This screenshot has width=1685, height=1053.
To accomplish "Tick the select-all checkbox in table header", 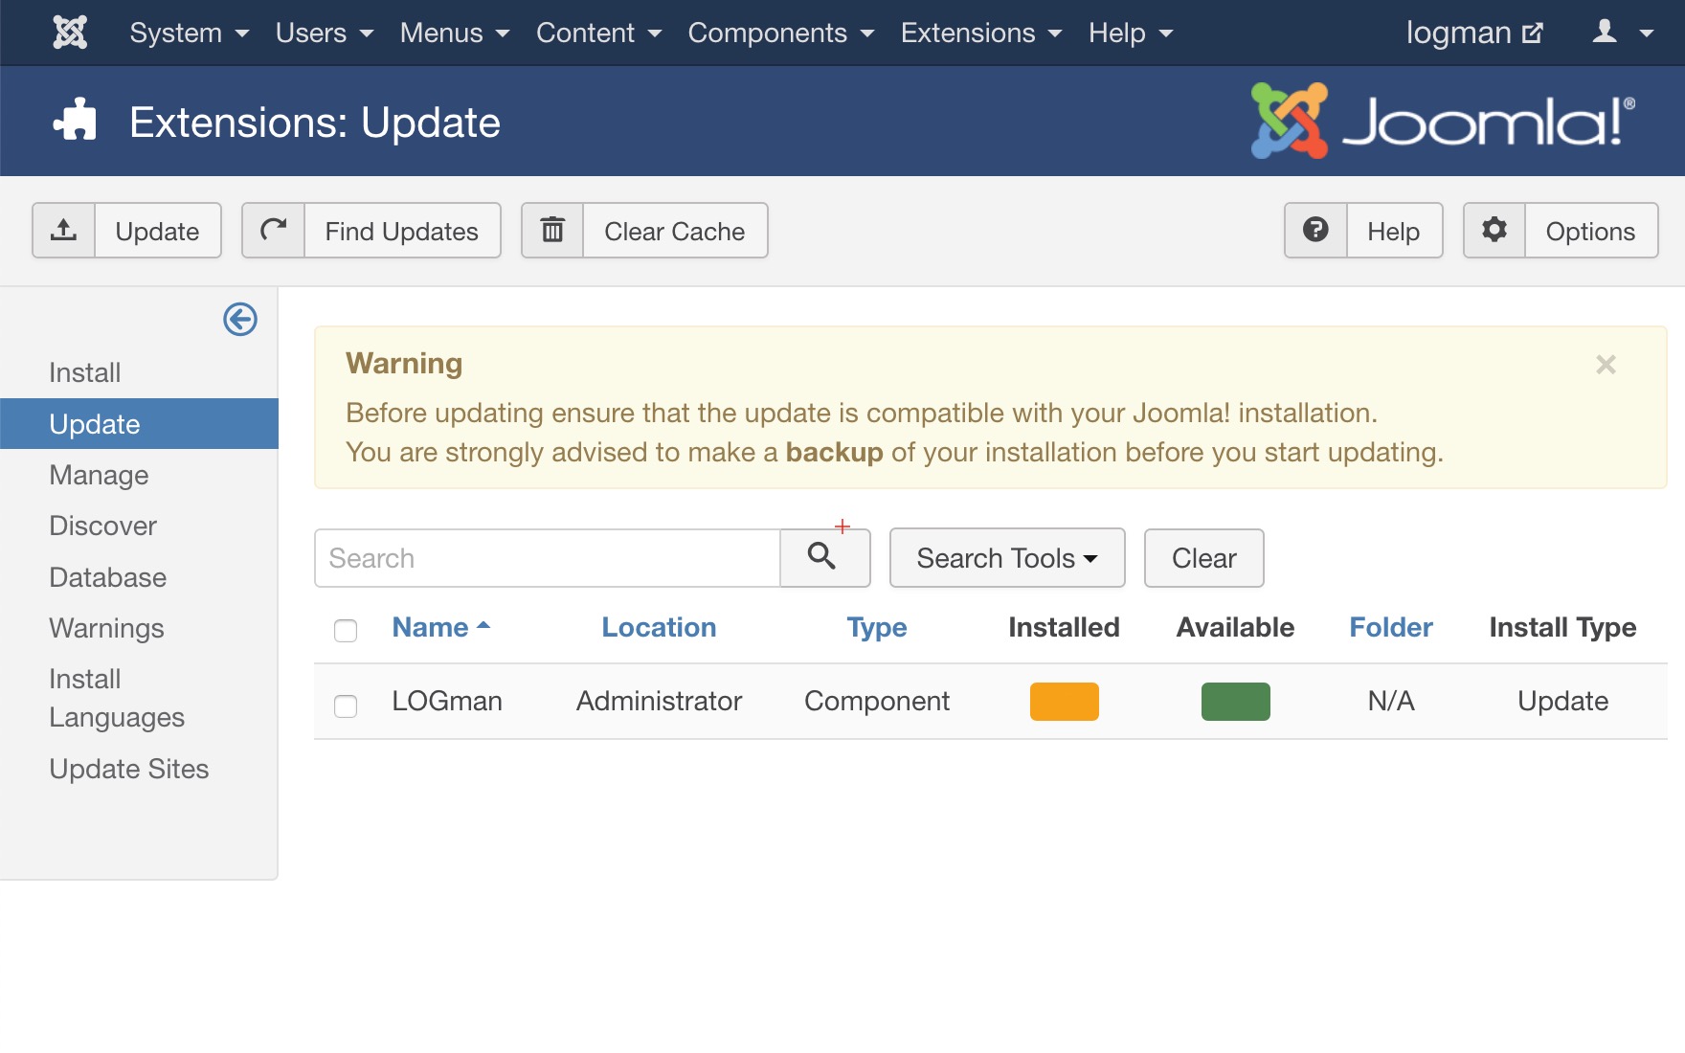I will tap(346, 630).
